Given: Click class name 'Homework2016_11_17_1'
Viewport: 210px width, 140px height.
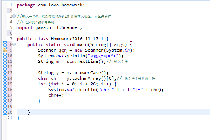Looking at the screenshot, I should (77, 39).
